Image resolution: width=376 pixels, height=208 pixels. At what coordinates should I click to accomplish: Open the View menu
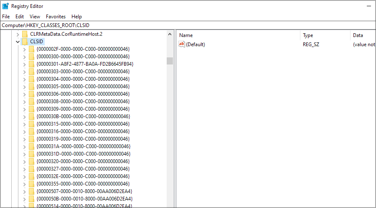(x=35, y=17)
